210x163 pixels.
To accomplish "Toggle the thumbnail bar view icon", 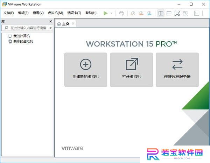I will click(169, 13).
